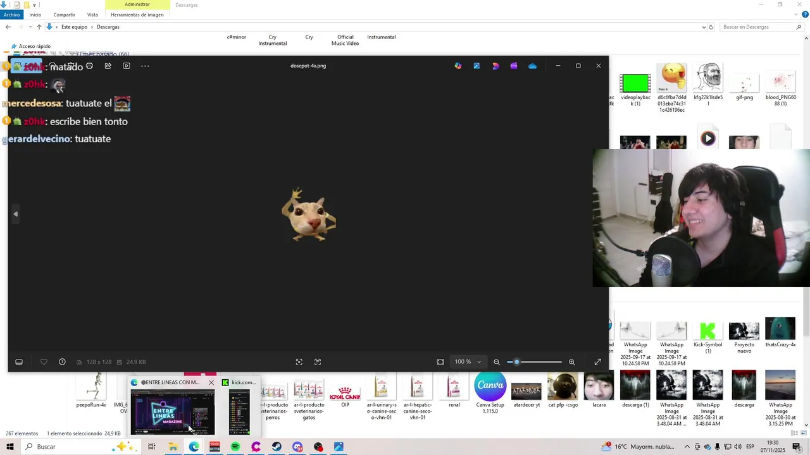Click the zoom out magnifier in Photos
The height and width of the screenshot is (455, 810).
click(497, 362)
